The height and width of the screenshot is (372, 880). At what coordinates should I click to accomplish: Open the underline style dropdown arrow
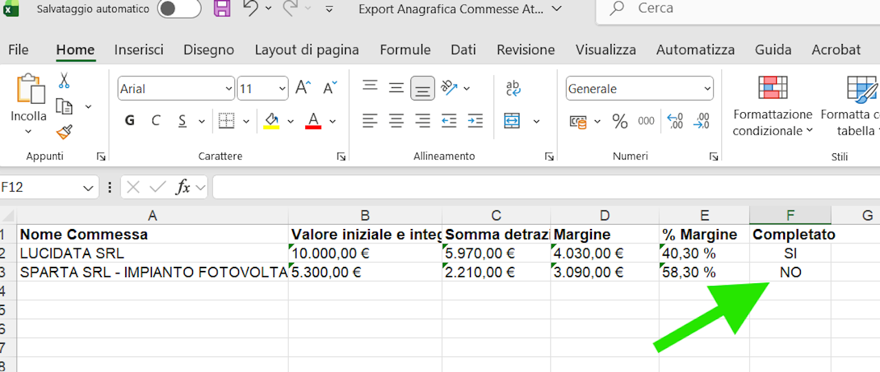click(201, 122)
